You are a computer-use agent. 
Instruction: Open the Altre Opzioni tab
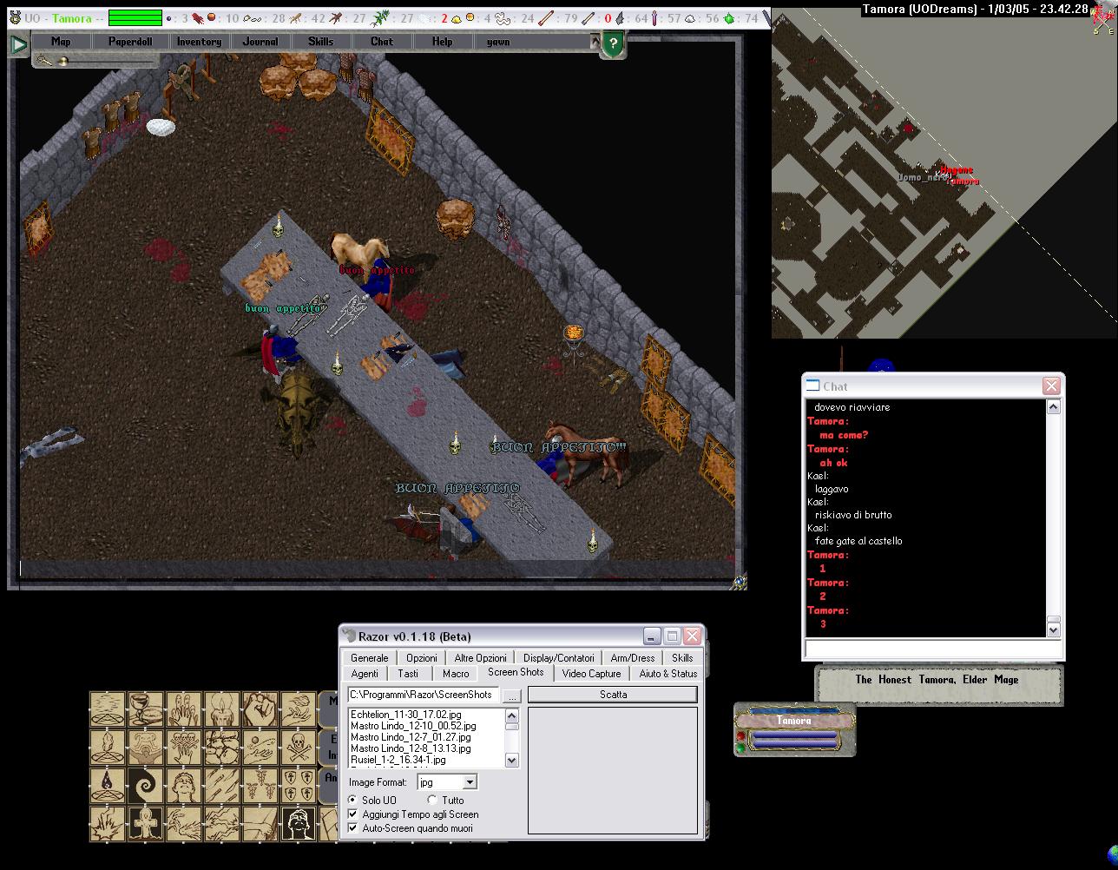(x=481, y=658)
